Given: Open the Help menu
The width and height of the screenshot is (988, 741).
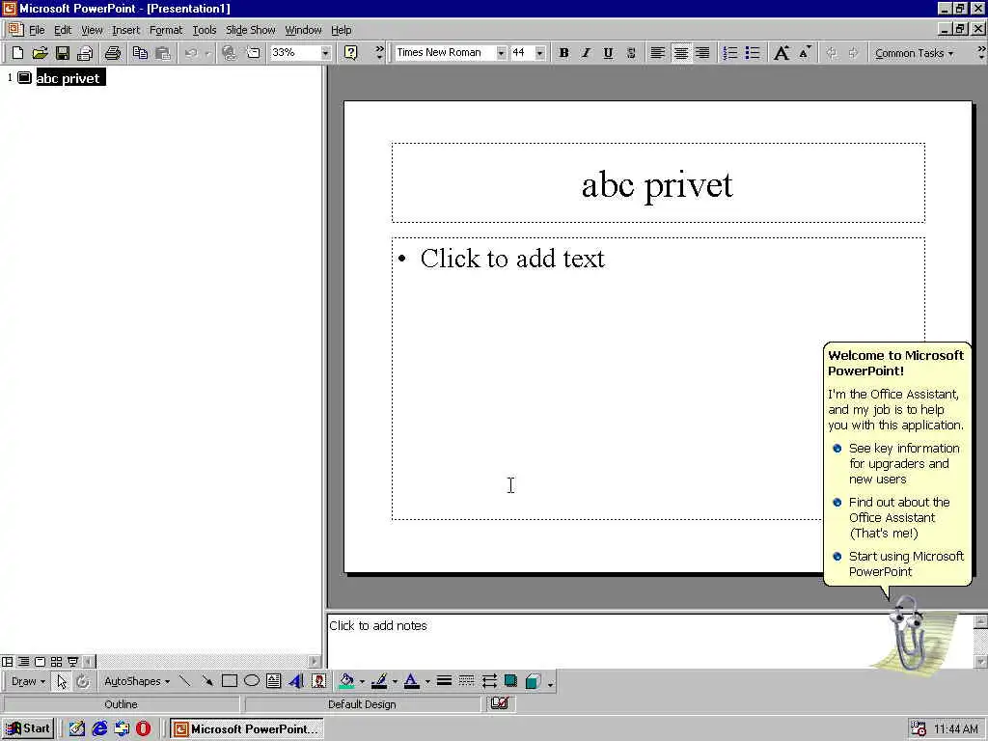Looking at the screenshot, I should coord(341,30).
